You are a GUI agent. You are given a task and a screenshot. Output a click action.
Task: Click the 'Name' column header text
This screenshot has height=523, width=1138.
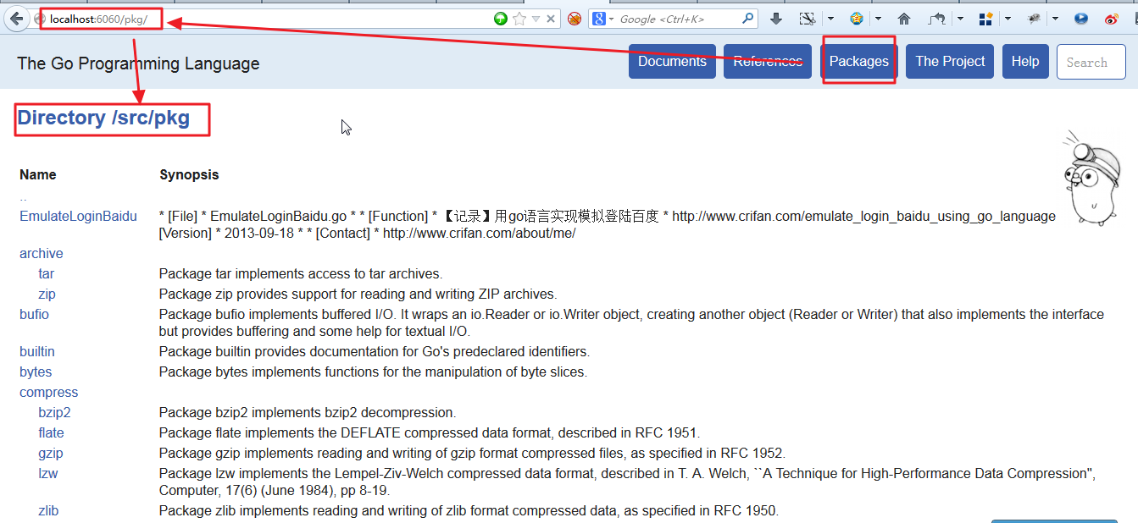pyautogui.click(x=38, y=174)
